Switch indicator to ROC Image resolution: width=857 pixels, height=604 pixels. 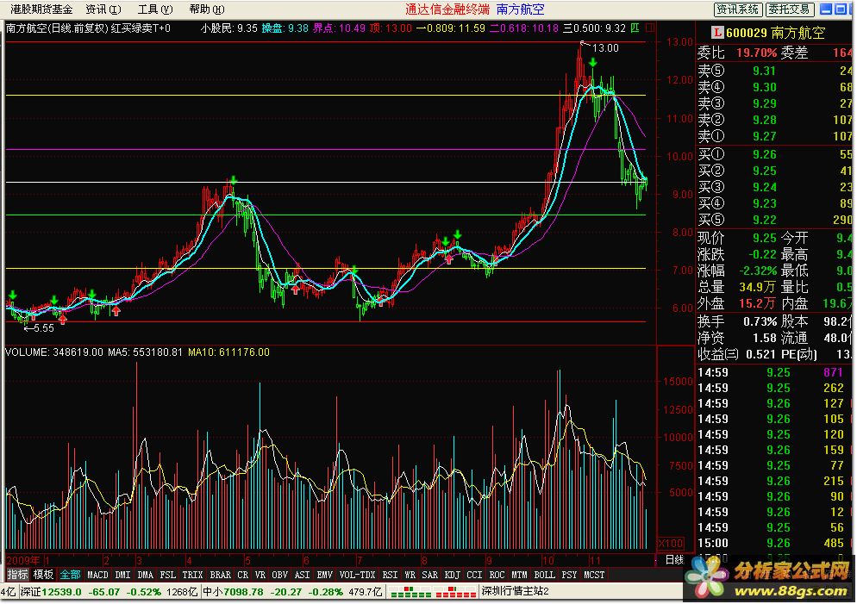point(497,575)
